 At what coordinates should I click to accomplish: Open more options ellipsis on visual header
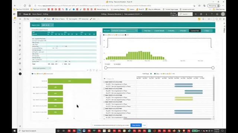100,70
